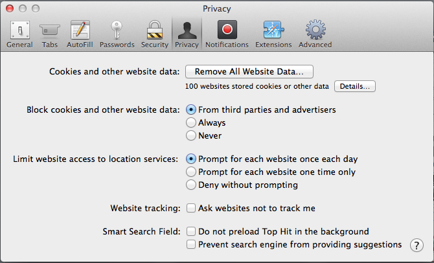434x263 pixels.
Task: Select the Passwords key icon
Action: pos(117,34)
